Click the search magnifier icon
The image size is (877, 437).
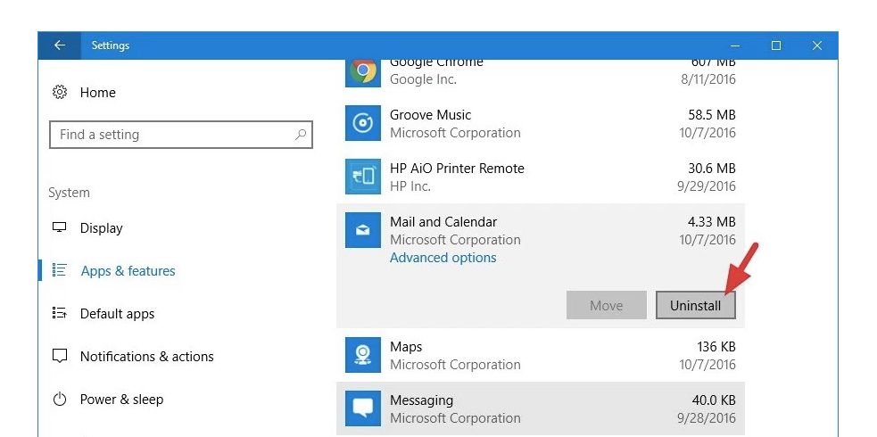(301, 135)
